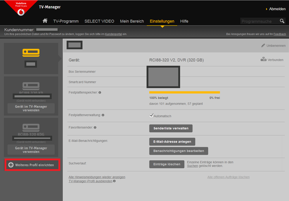Click the Verbunden connection status icon
The image size is (289, 201).
(263, 59)
